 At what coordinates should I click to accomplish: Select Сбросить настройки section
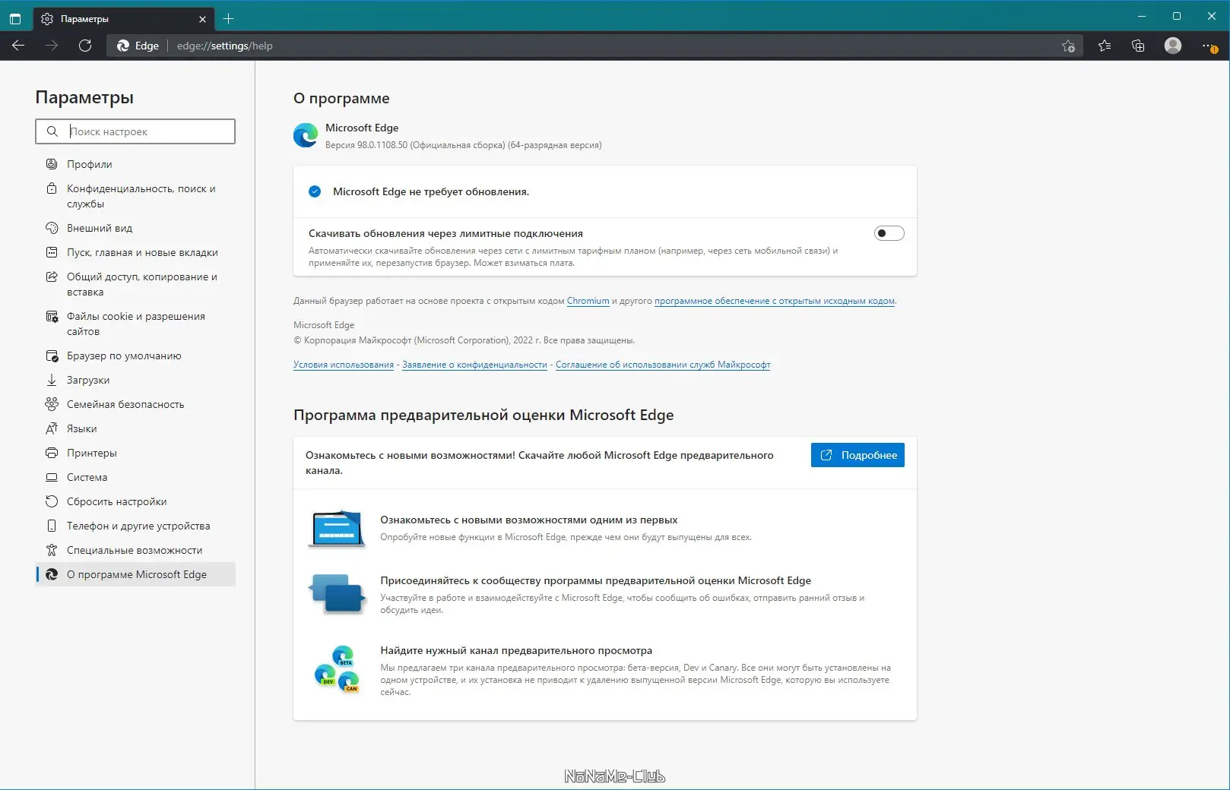(135, 501)
